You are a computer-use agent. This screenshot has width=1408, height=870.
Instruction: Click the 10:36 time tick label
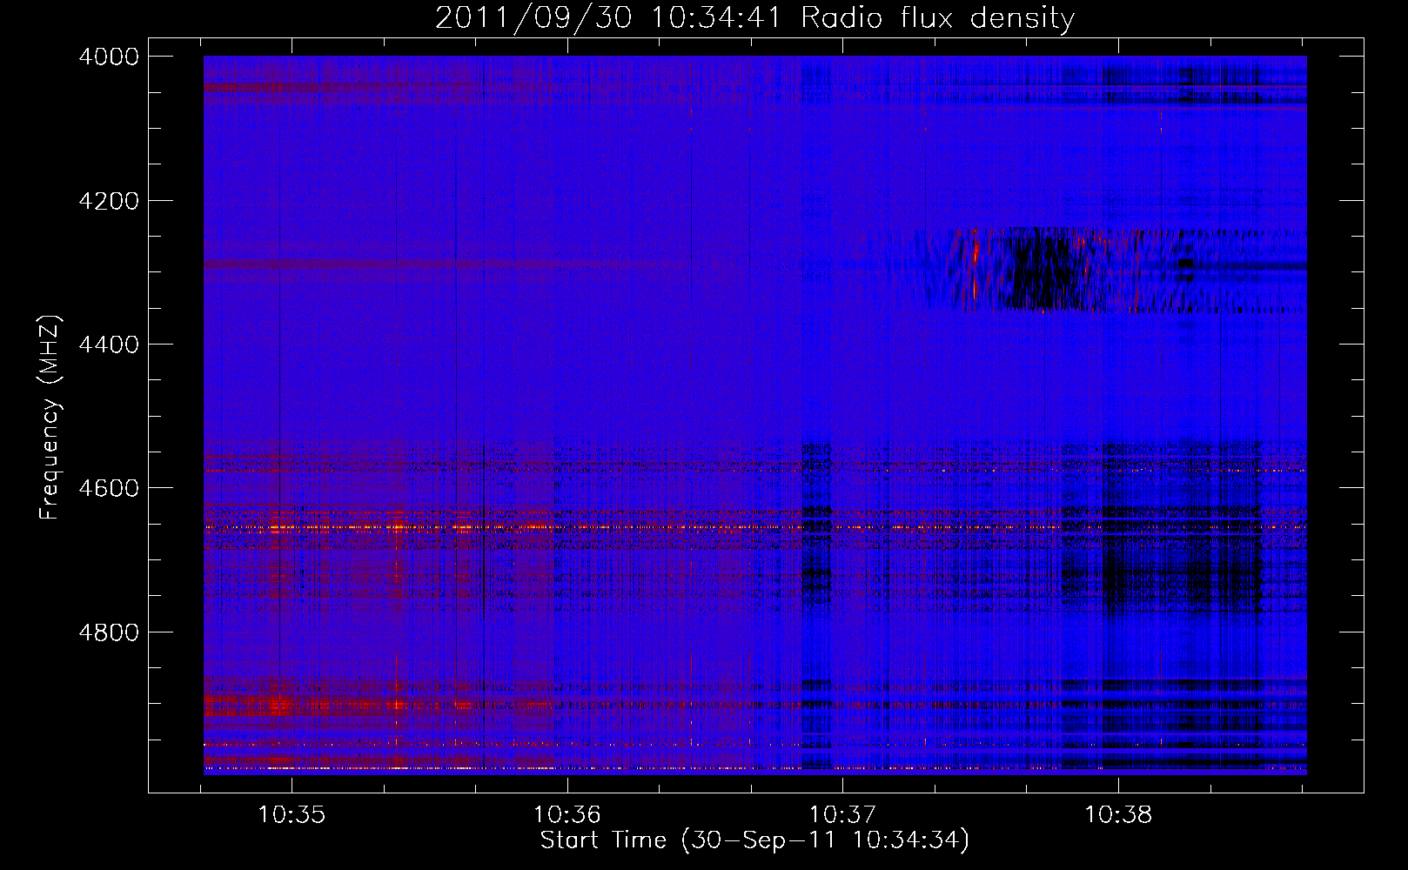(567, 814)
